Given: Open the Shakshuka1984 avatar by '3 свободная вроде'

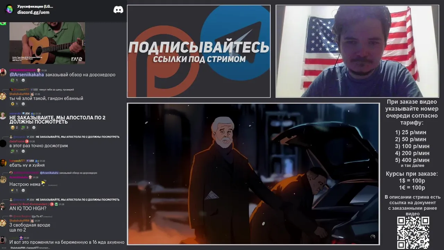Looking at the screenshot, I should coord(3,223).
